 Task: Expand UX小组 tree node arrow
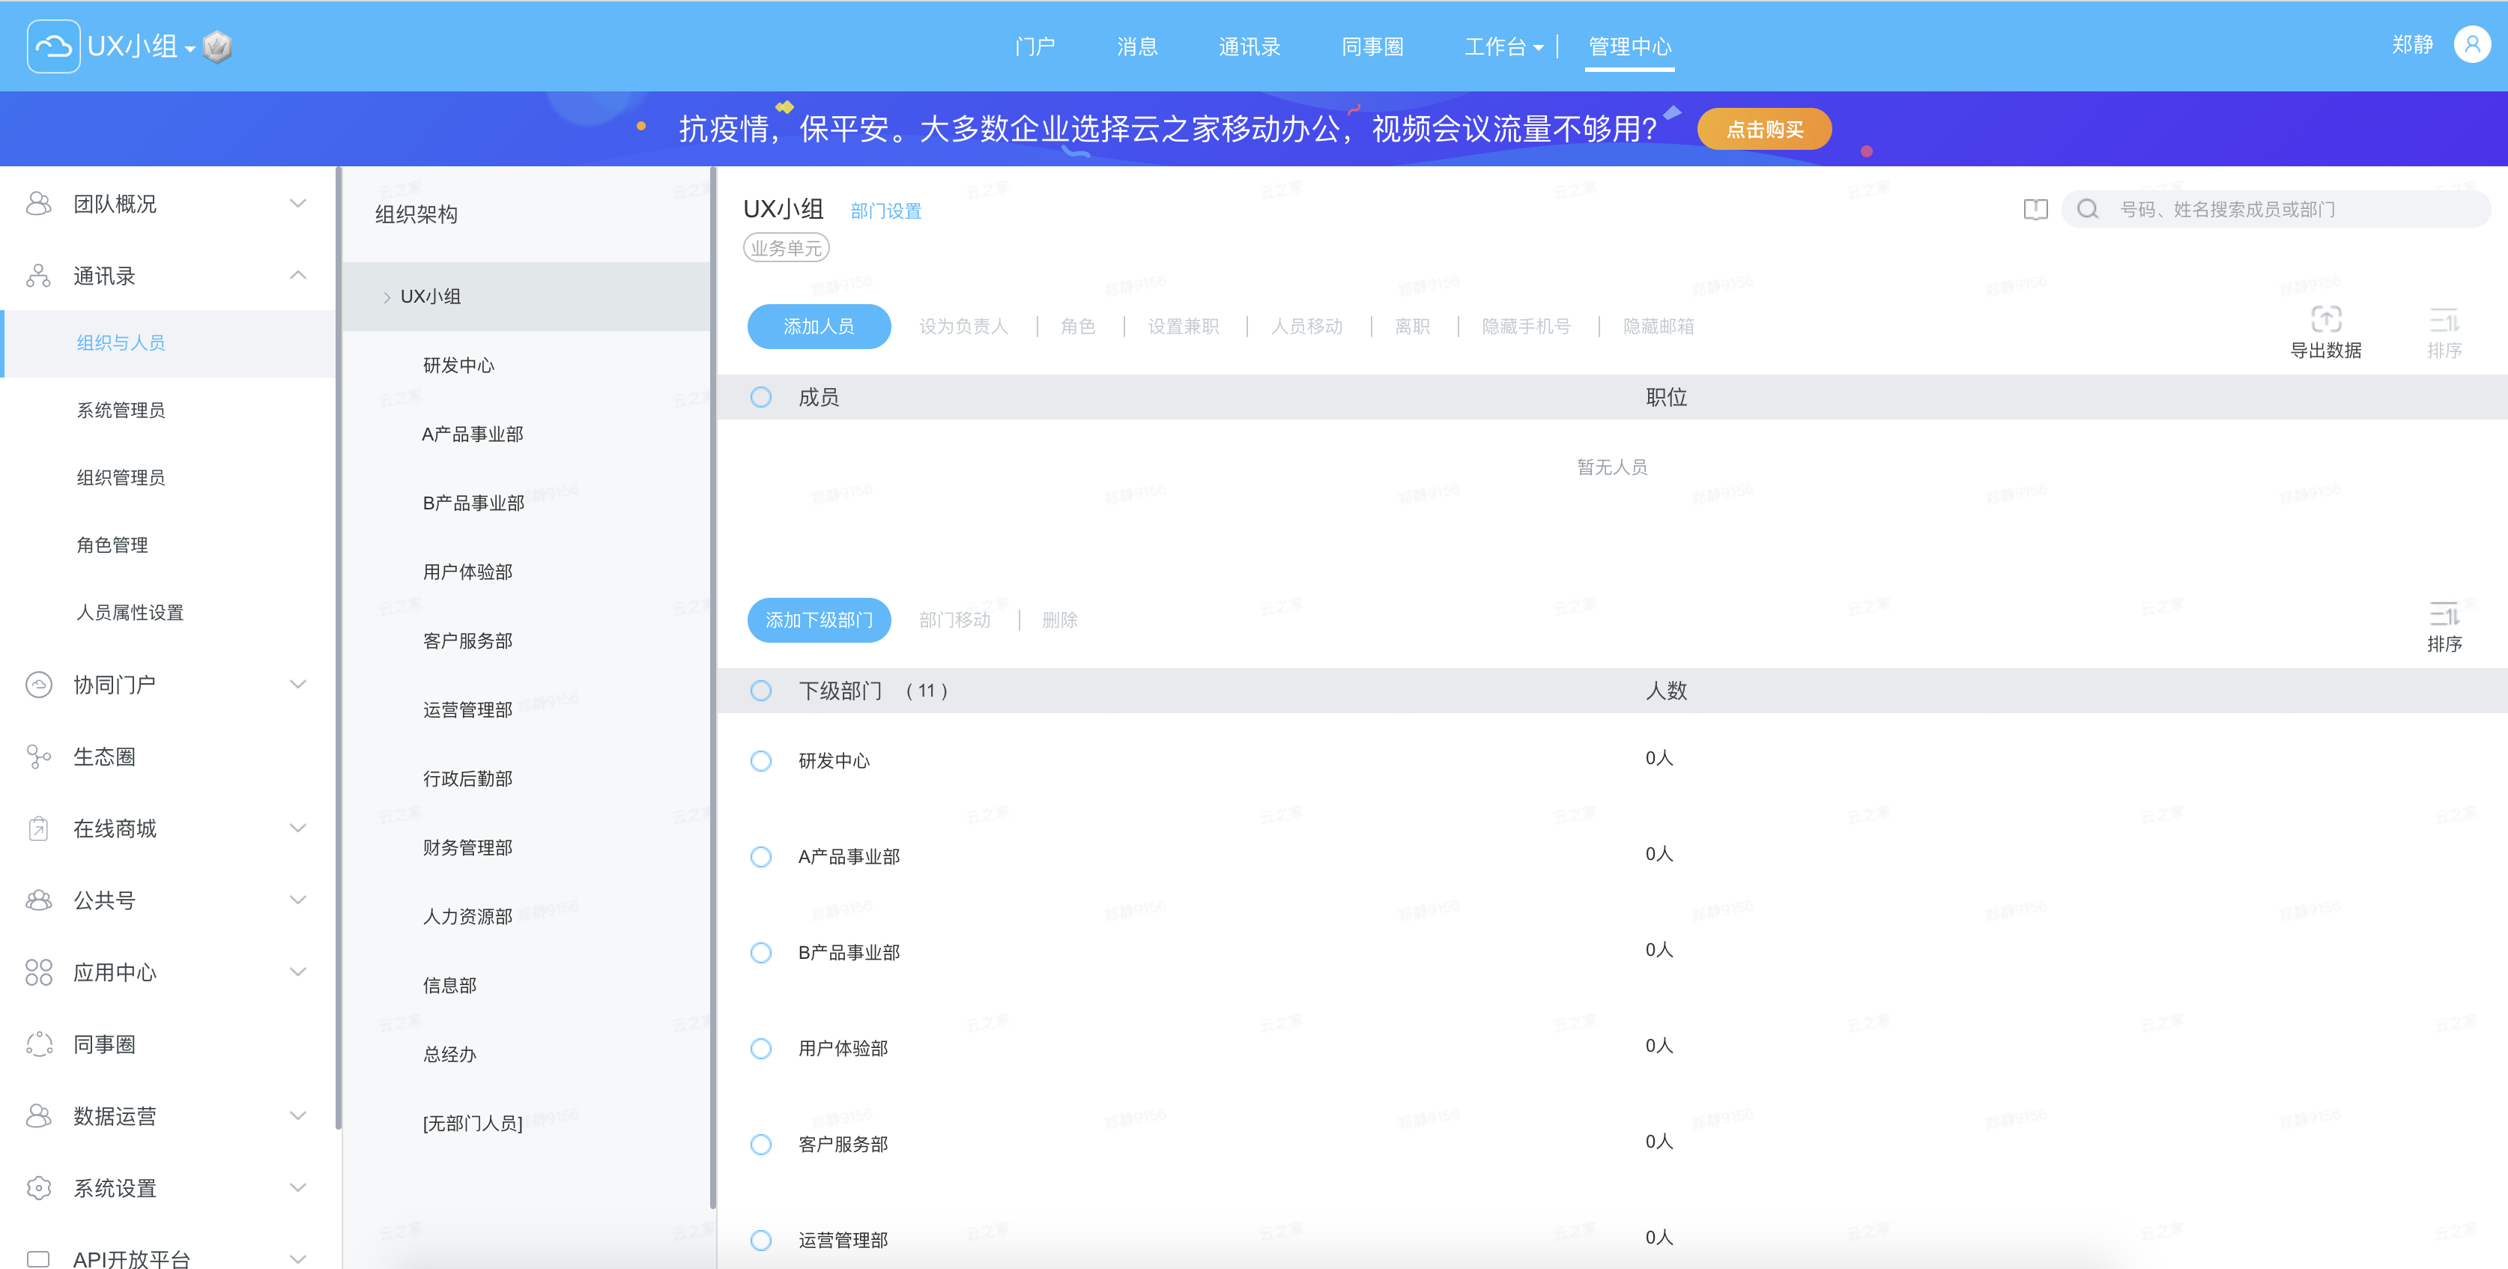pyautogui.click(x=387, y=297)
